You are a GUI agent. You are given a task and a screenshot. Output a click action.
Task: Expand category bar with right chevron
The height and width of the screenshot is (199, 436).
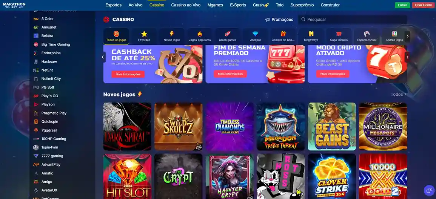click(407, 36)
